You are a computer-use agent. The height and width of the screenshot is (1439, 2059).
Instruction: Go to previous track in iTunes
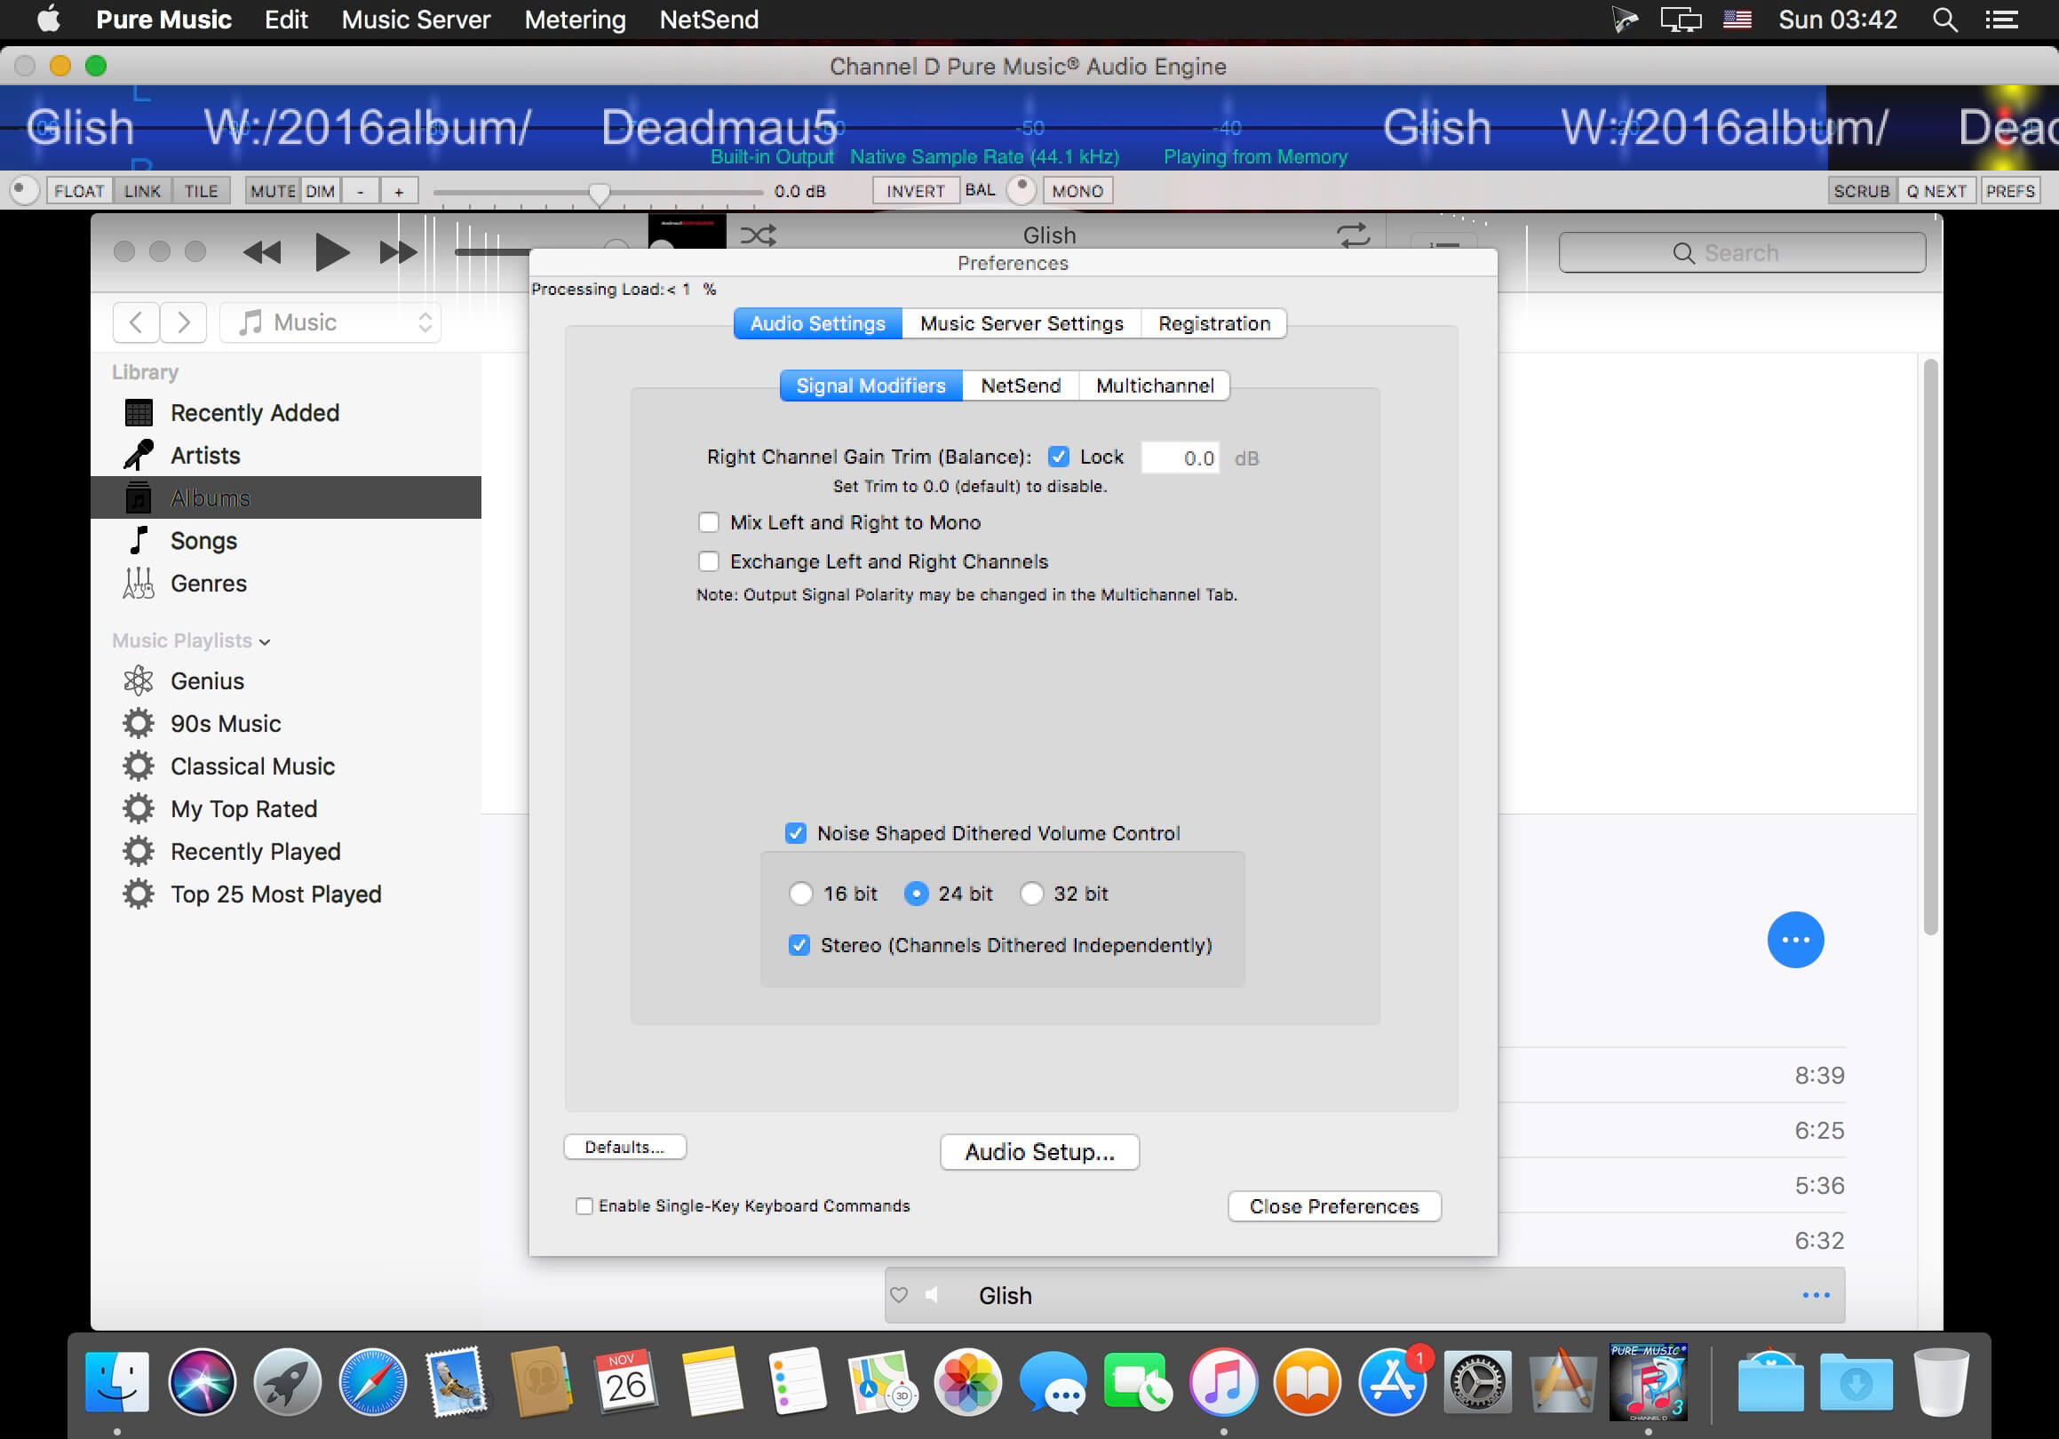[262, 252]
